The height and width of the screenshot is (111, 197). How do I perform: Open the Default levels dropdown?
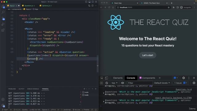pyautogui.click(x=162, y=83)
